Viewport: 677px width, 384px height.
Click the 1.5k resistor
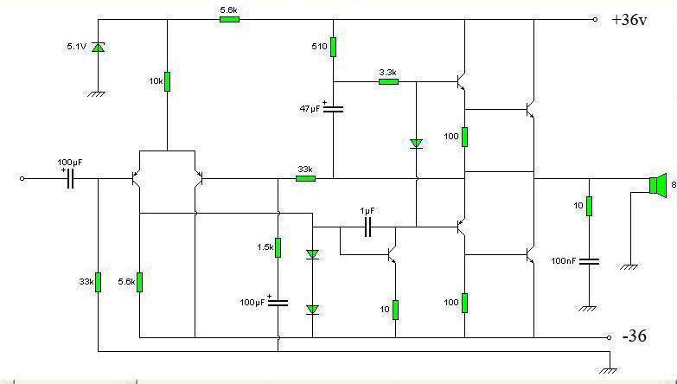[x=278, y=247]
